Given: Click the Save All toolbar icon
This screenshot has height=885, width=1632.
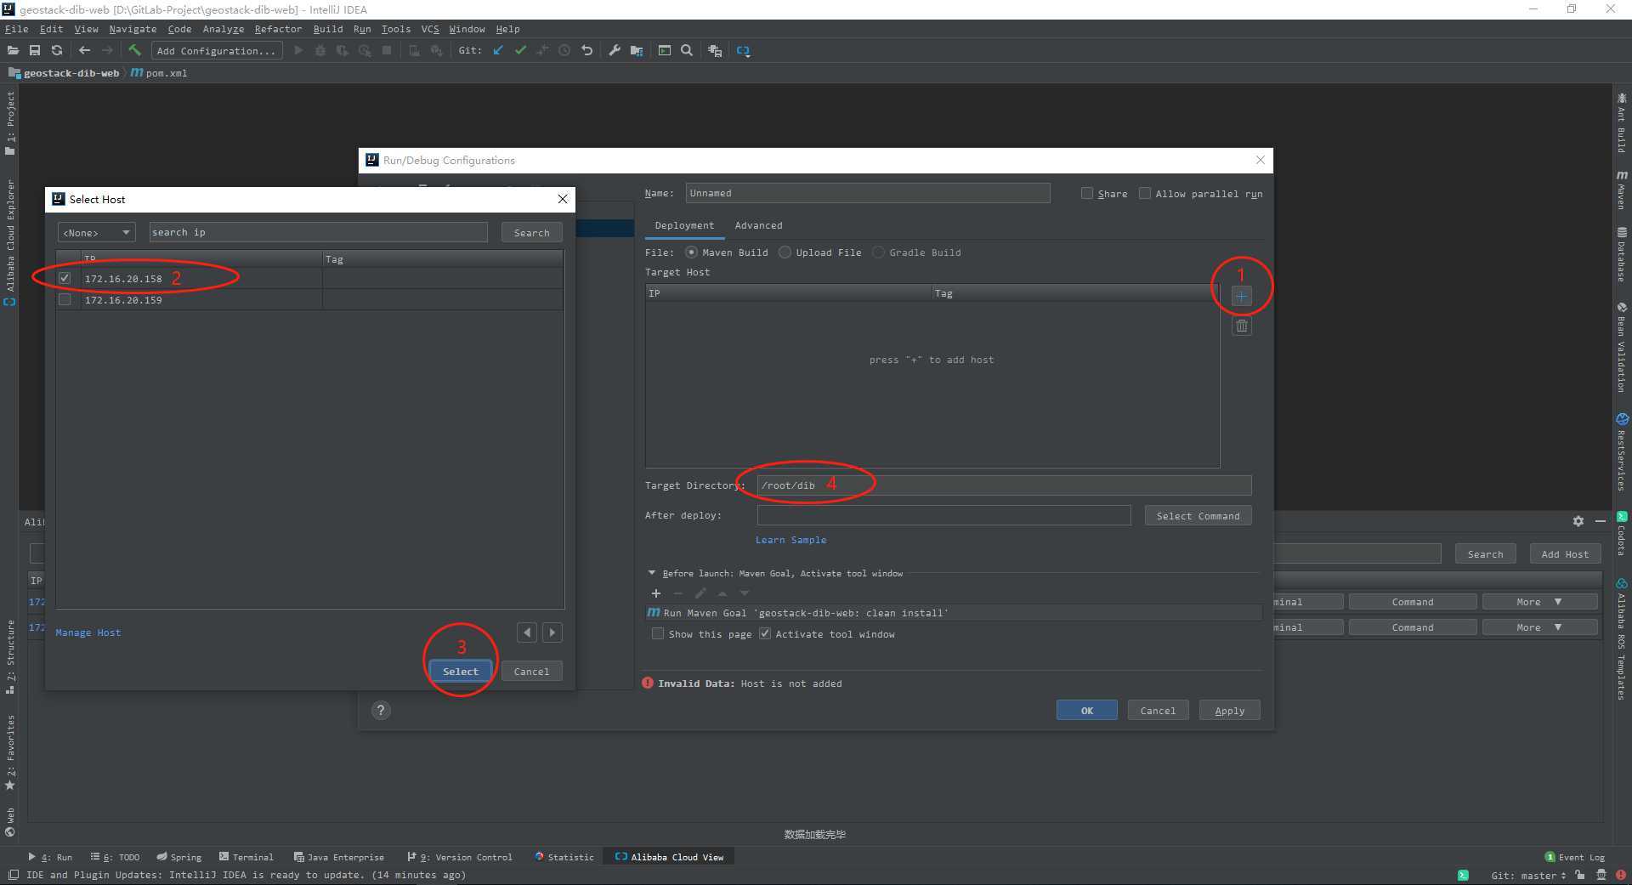Looking at the screenshot, I should click(35, 51).
